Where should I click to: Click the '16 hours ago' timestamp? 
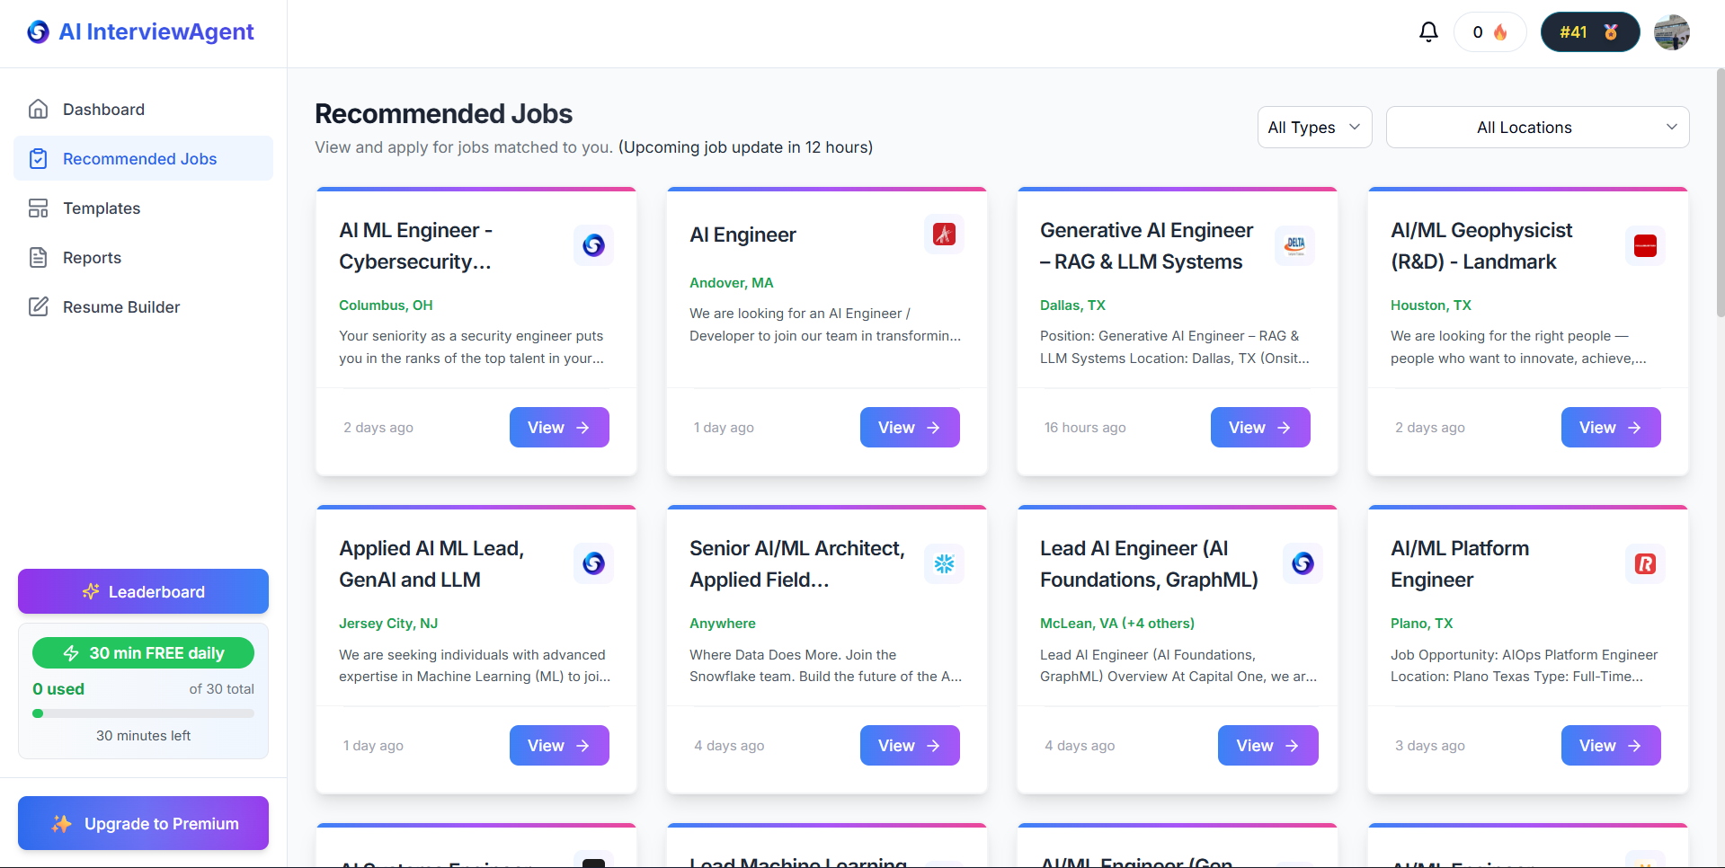[x=1085, y=428]
